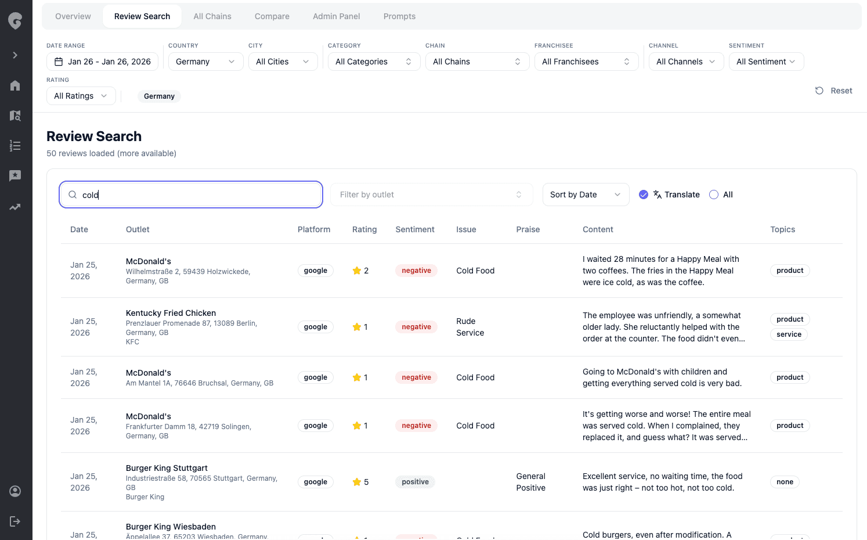Switch to the All Chains tab
This screenshot has height=540, width=867.
(212, 16)
